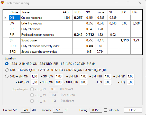Click the Close button

click(133, 110)
